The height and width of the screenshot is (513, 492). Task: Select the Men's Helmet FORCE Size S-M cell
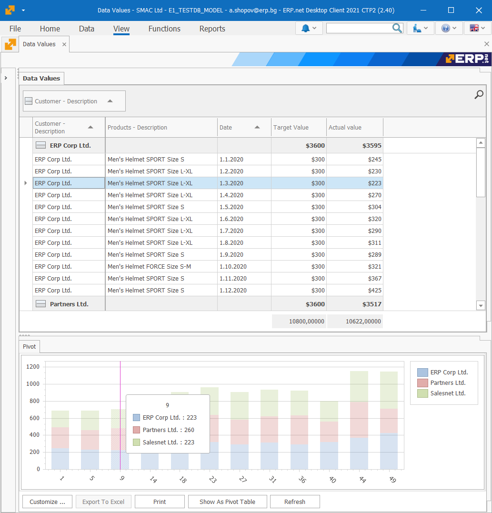(x=161, y=267)
